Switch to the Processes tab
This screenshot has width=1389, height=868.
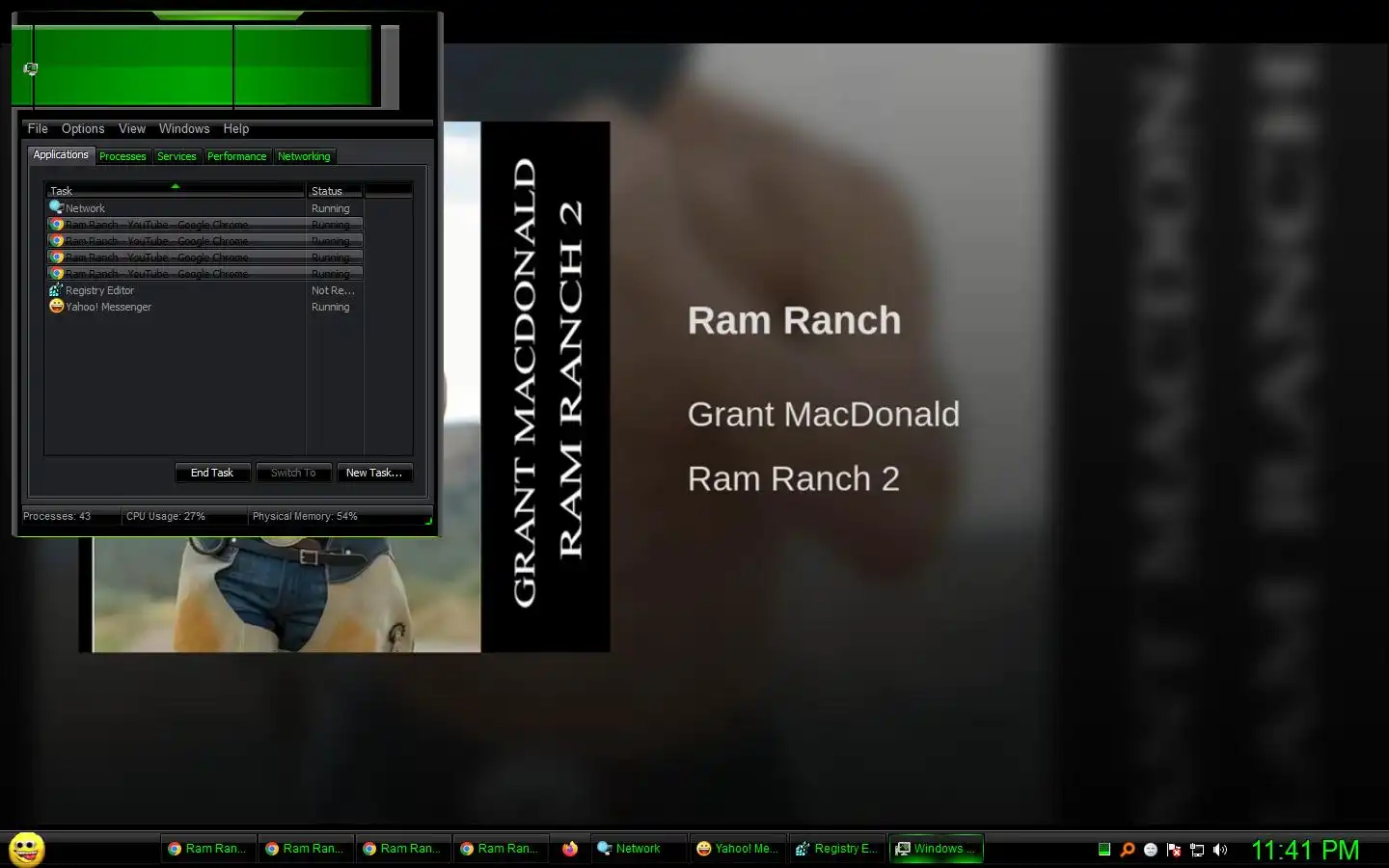[123, 156]
